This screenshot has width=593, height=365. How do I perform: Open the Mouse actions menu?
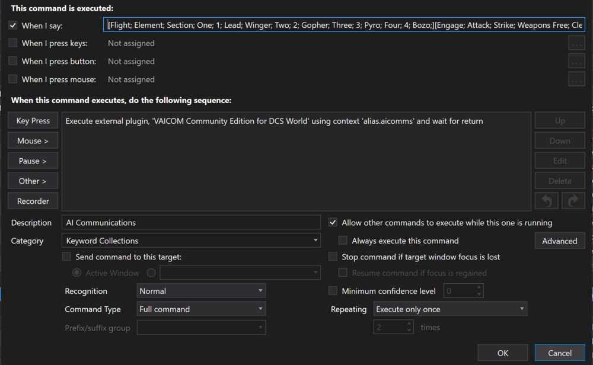33,141
